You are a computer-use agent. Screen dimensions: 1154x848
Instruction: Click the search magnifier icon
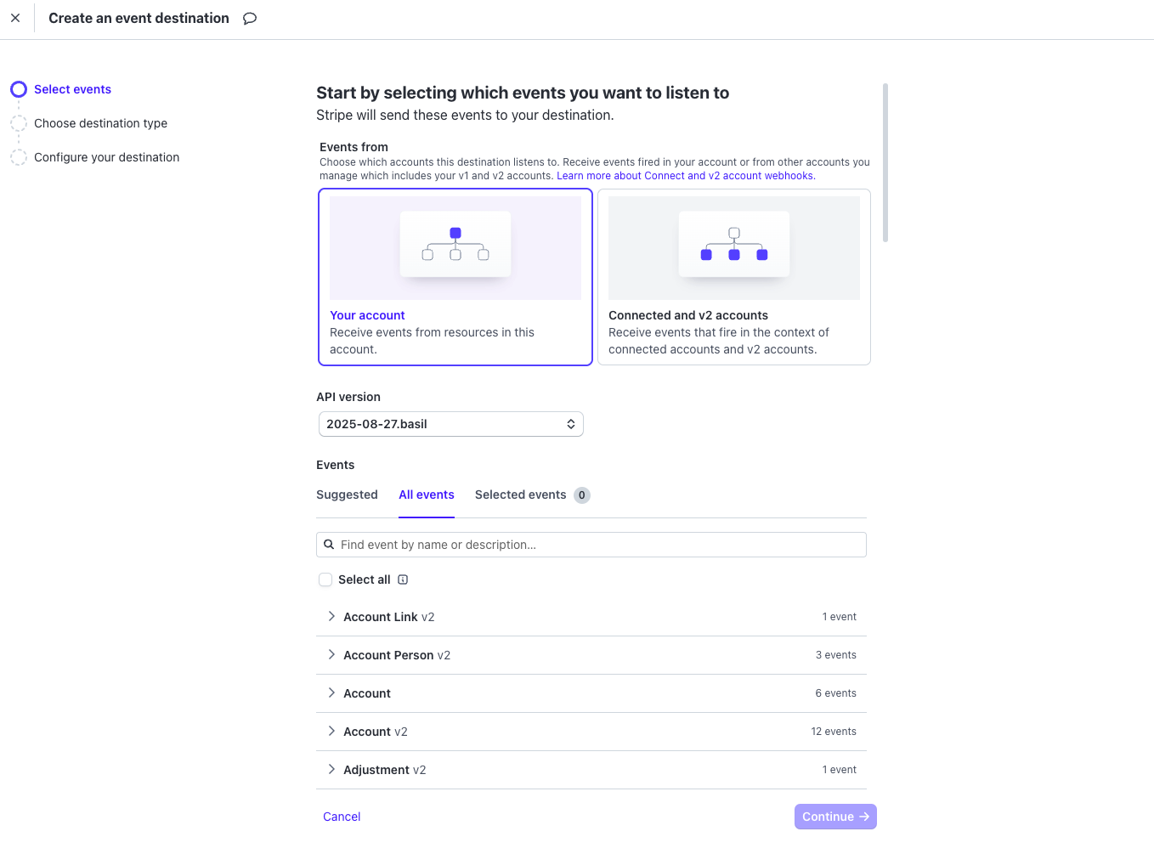point(329,545)
